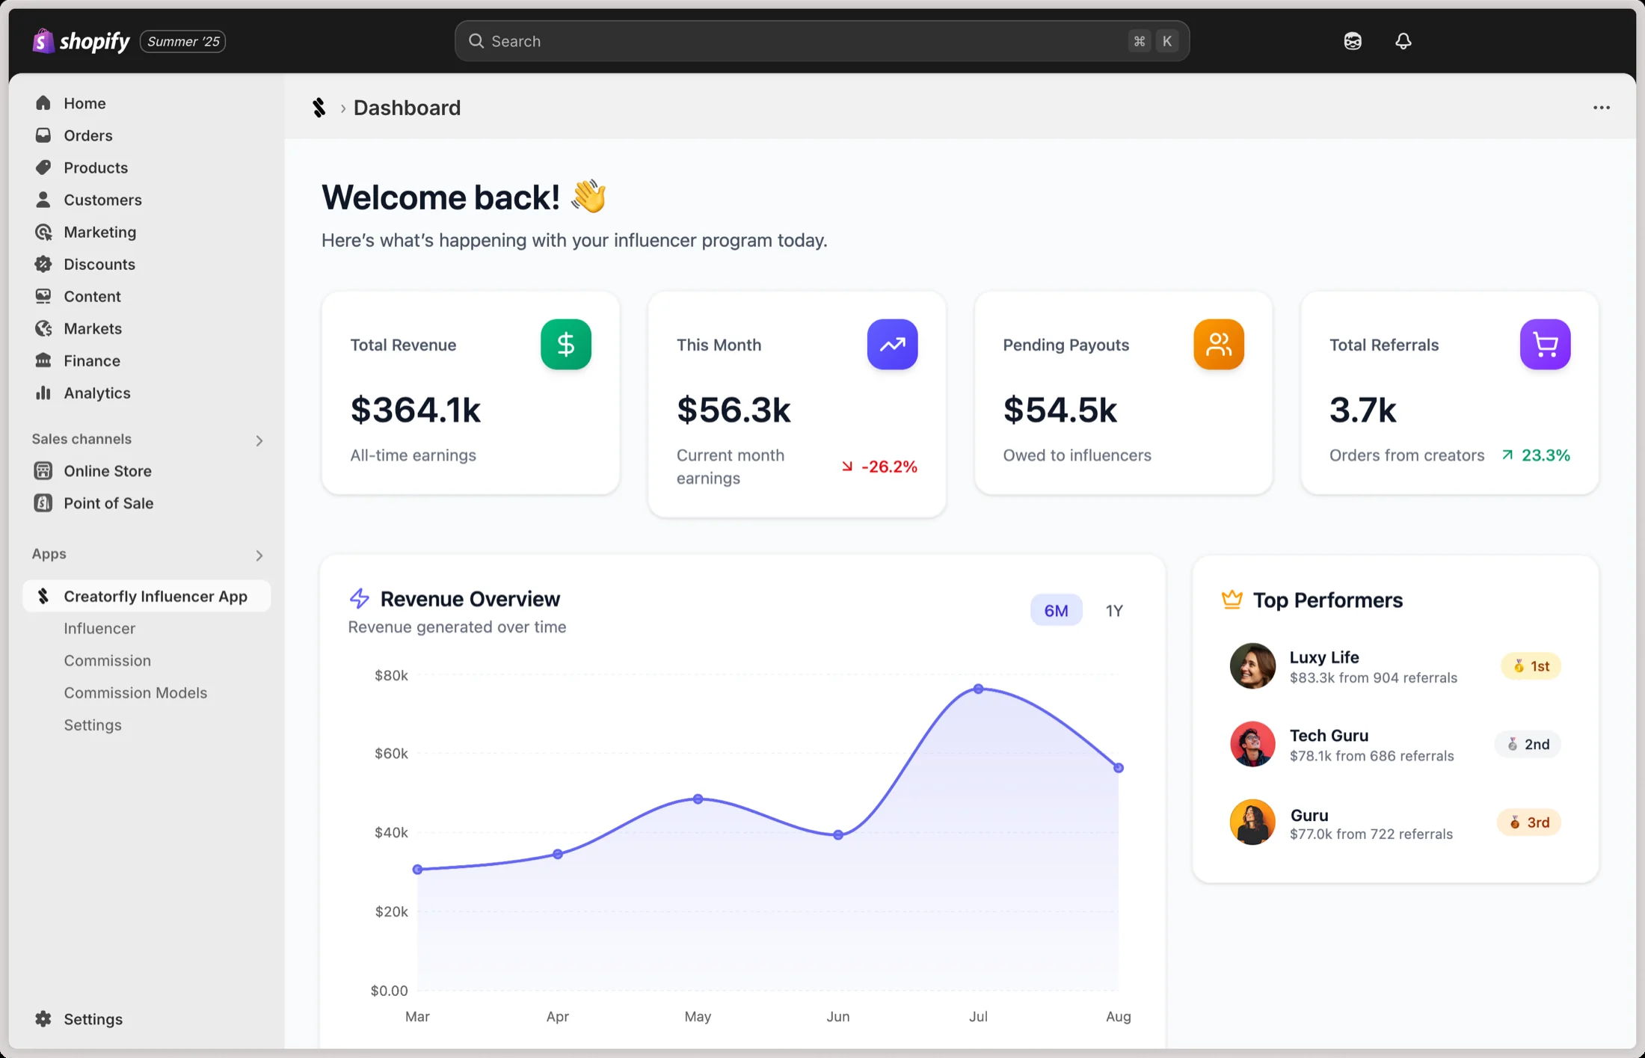Click the Discounts badge icon

(x=43, y=264)
